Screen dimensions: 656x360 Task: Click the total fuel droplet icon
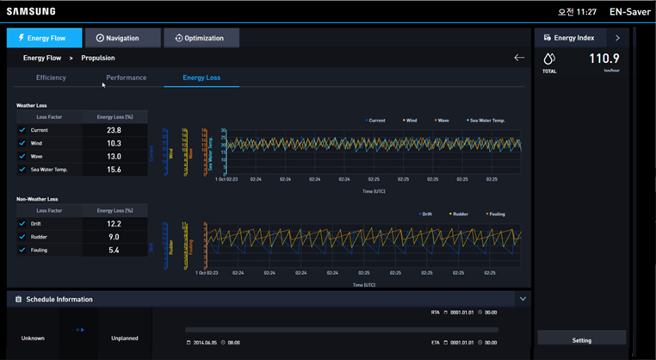[549, 59]
